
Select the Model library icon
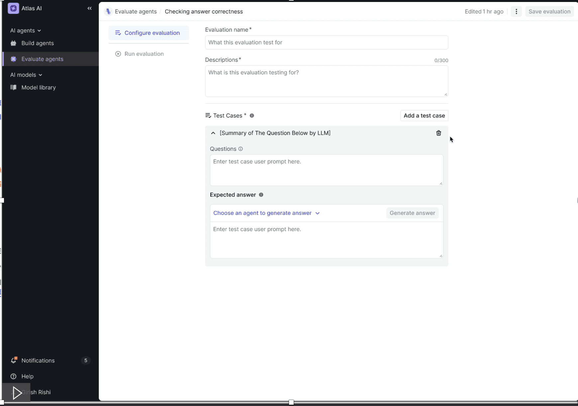[x=14, y=87]
